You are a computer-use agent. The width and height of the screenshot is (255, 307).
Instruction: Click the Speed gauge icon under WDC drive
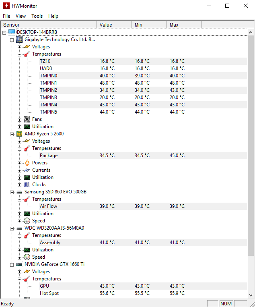(27, 257)
